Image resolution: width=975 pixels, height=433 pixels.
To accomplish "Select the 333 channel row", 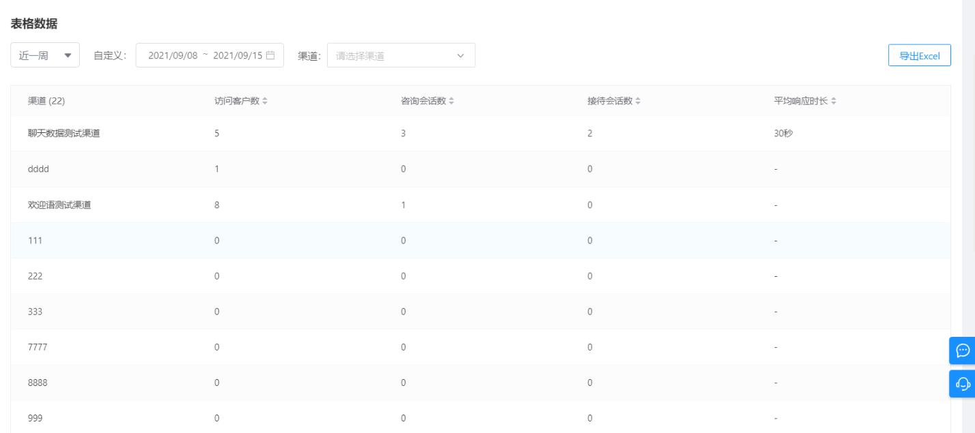I will (x=480, y=311).
